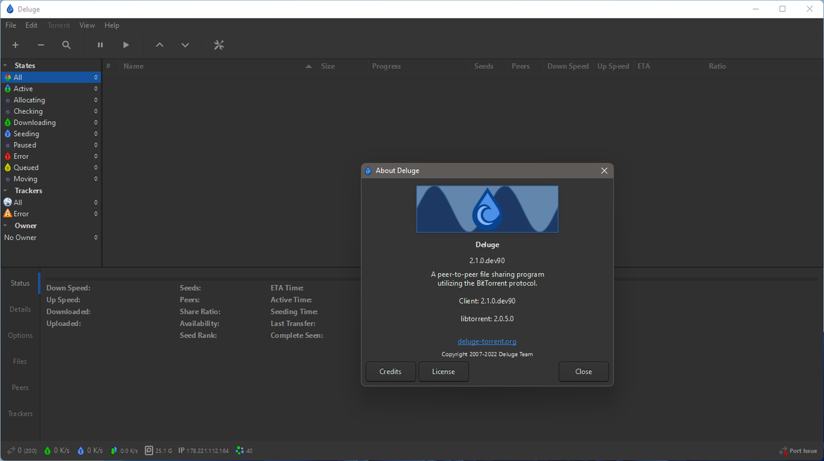
Task: Filter by Downloading state
Action: pyautogui.click(x=51, y=122)
